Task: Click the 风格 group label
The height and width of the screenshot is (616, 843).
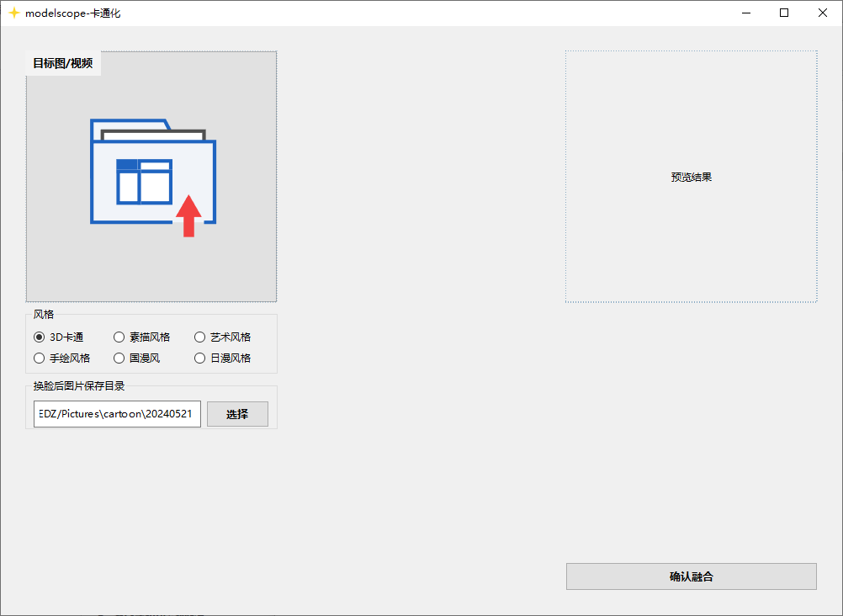Action: pos(44,315)
